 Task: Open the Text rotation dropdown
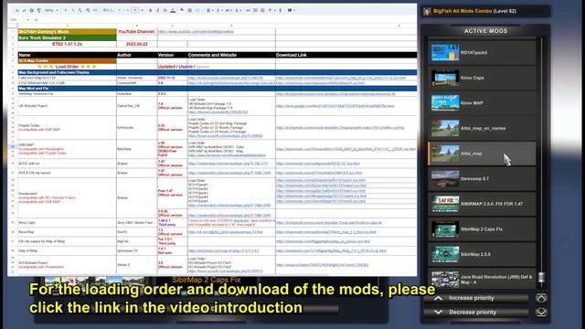point(239,10)
